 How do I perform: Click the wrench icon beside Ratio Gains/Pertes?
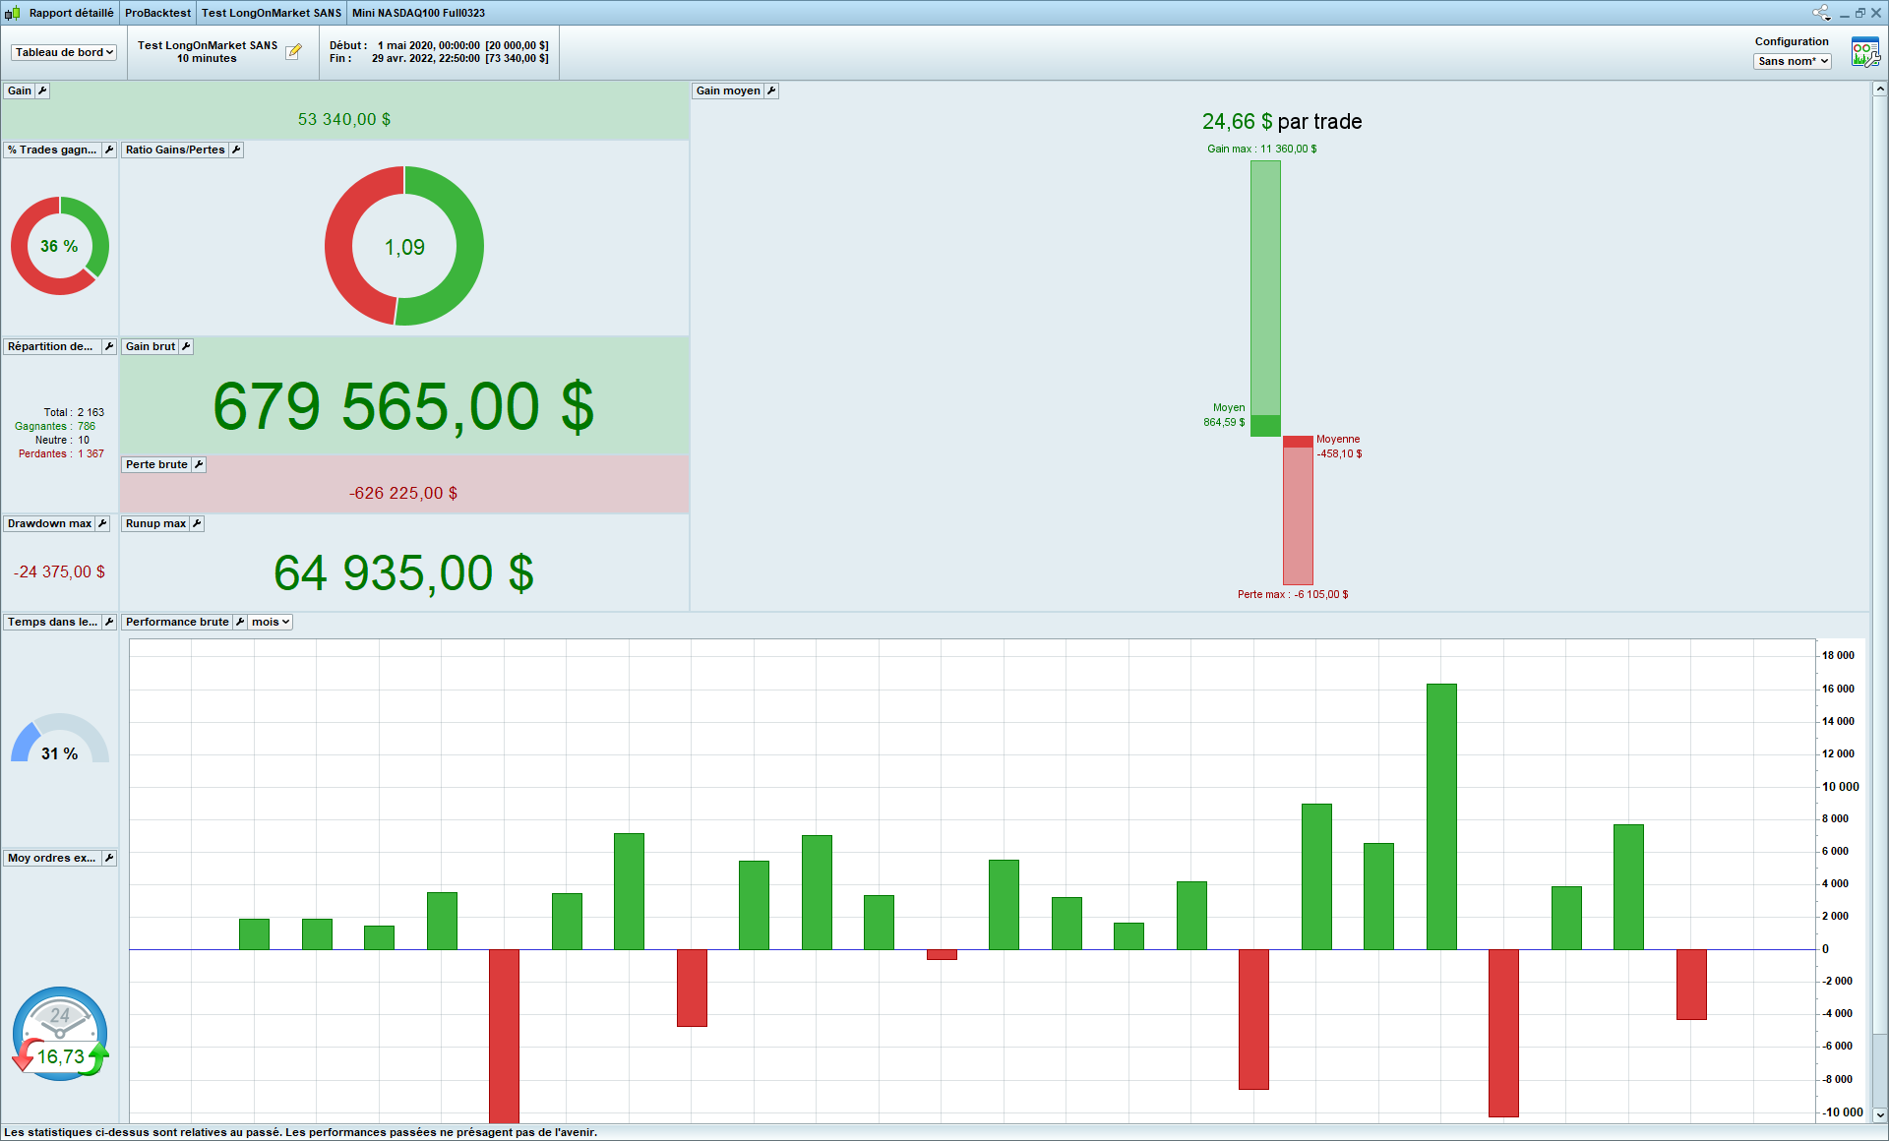point(236,150)
